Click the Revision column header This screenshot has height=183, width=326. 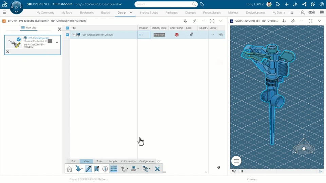point(144,28)
